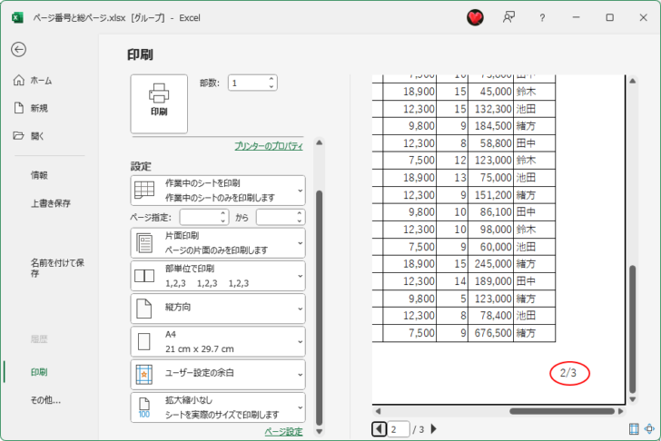Click the preview vertical scrollbar thumb
Screen dimensions: 661x441
[633, 329]
